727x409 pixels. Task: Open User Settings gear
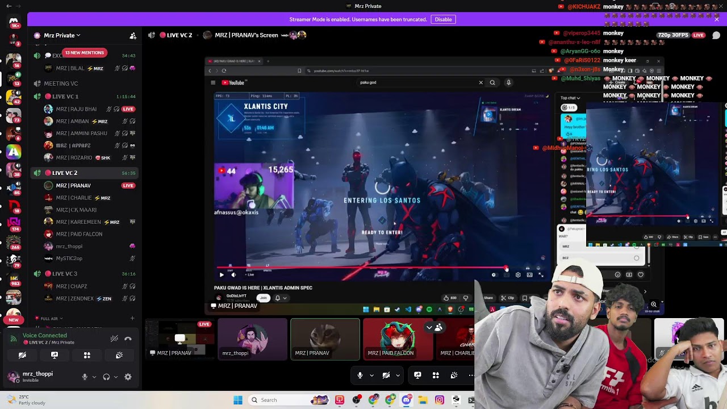128,377
